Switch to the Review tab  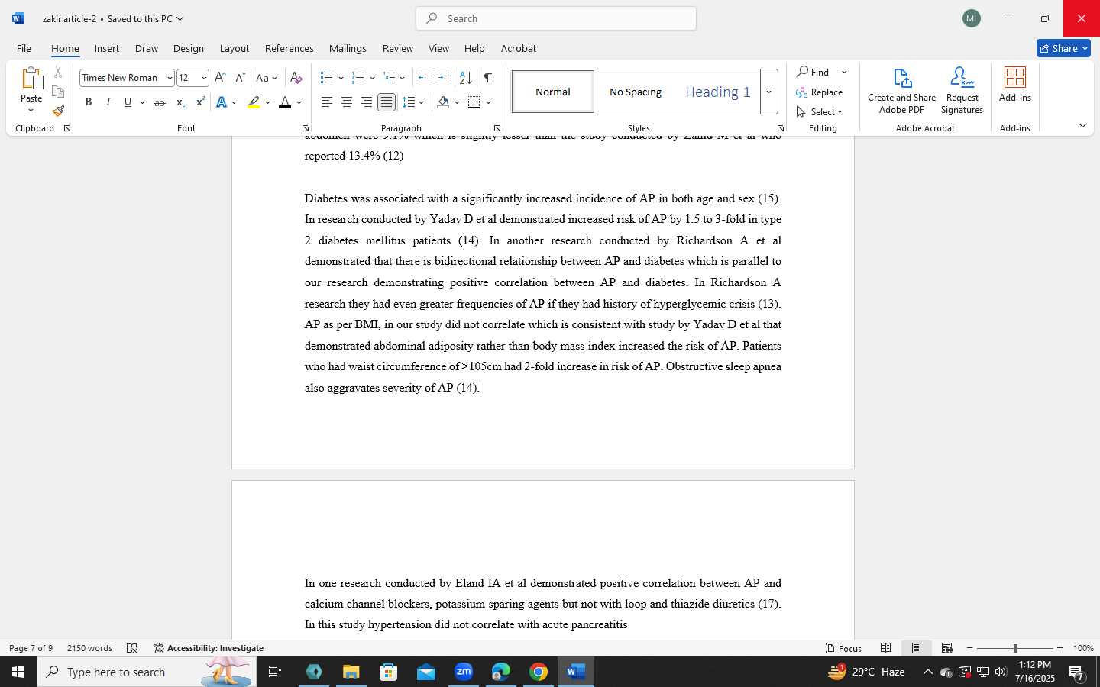pos(398,48)
